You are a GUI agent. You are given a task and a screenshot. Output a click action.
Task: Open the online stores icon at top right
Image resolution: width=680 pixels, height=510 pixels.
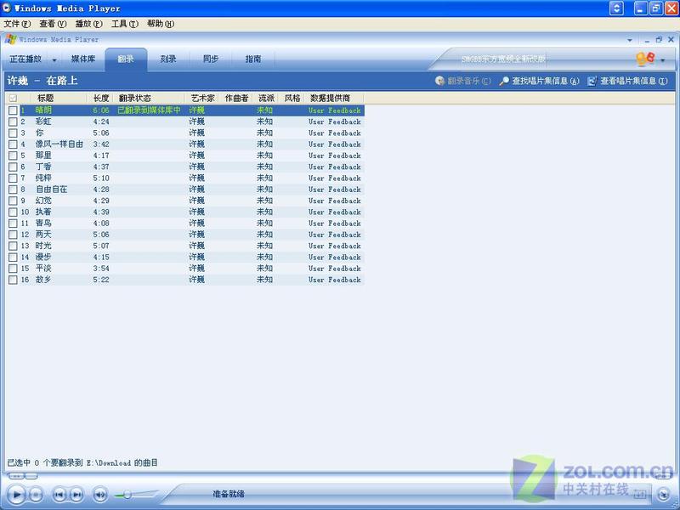point(645,59)
